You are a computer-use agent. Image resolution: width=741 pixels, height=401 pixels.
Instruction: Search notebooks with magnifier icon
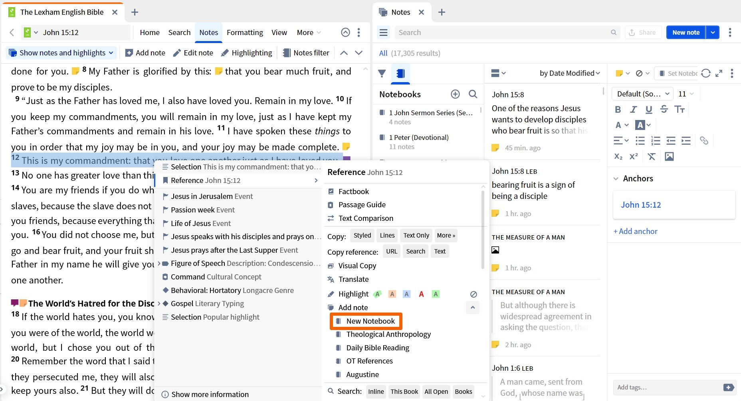[x=473, y=94]
